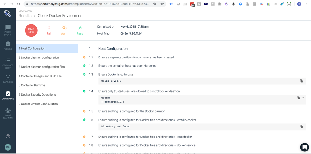Click the help question mark icon
The image size is (311, 154).
(8, 136)
